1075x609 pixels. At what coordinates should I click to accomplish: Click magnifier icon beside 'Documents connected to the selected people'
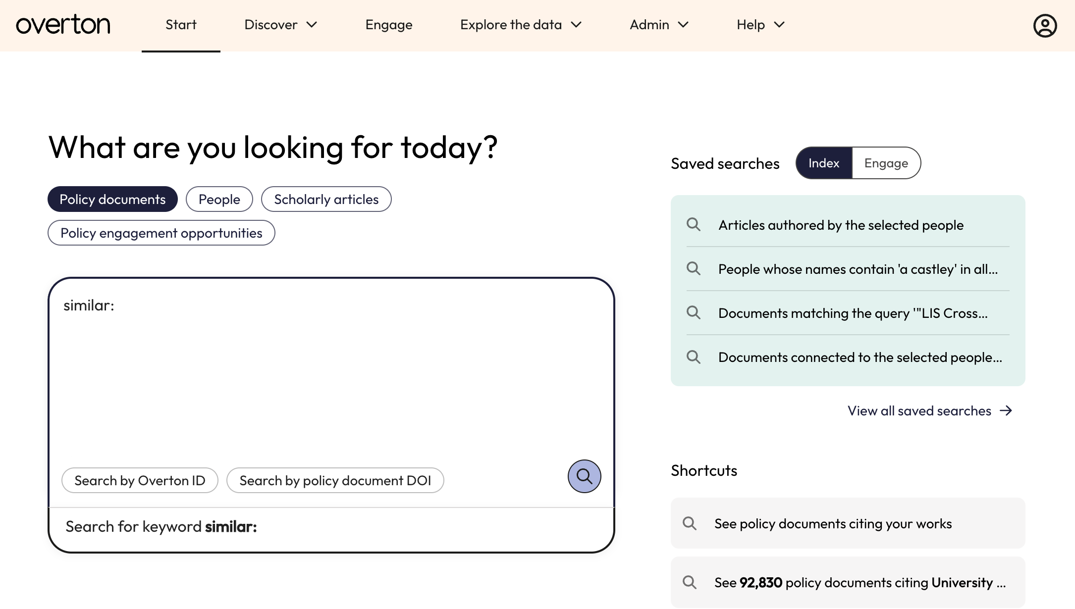pos(694,357)
